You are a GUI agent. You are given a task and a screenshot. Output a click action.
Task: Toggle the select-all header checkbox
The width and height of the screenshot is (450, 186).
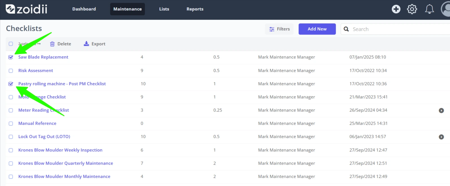click(x=11, y=44)
